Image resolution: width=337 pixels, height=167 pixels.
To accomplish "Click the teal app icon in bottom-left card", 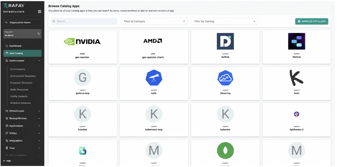I will 83,150.
